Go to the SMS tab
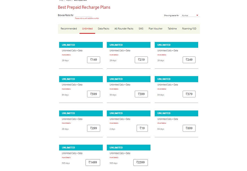This screenshot has width=247, height=171. tap(141, 29)
